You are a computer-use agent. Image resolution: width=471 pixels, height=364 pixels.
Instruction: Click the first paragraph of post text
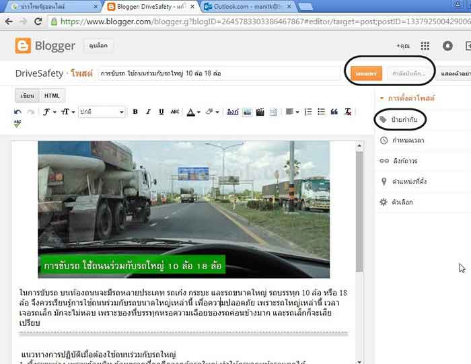click(183, 307)
